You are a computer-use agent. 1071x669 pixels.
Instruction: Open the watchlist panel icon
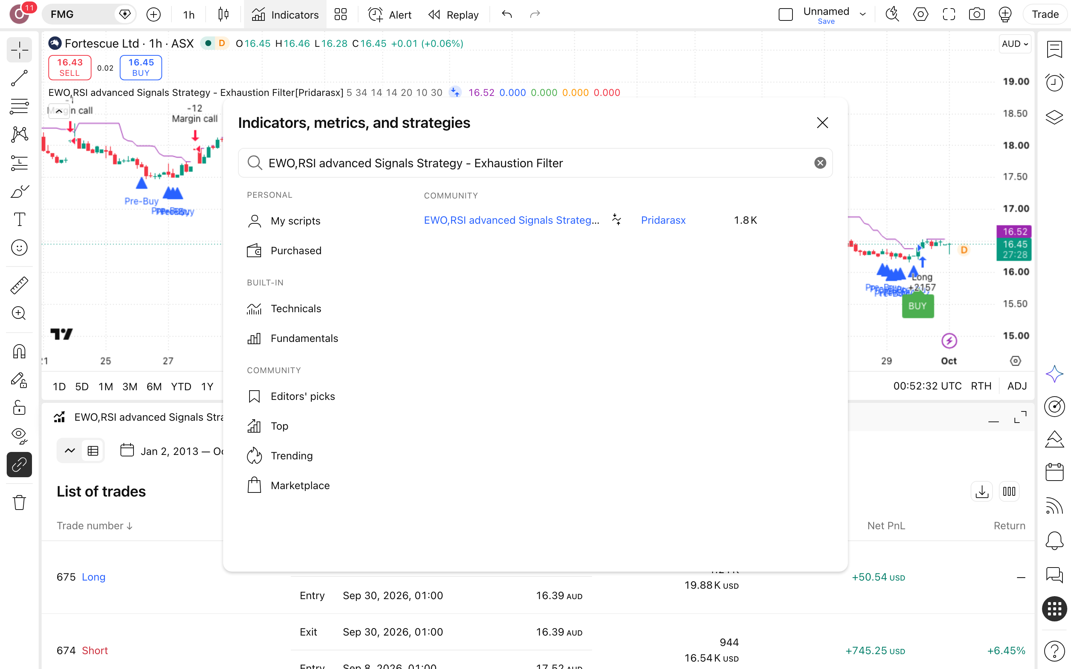click(1054, 49)
